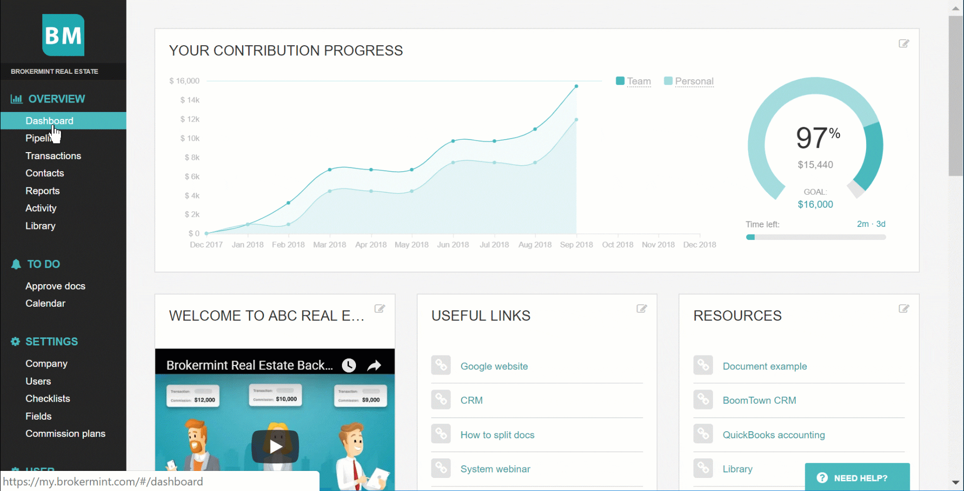This screenshot has height=491, width=964.
Task: Open the edit pencil on Contribution Progress widget
Action: [903, 44]
